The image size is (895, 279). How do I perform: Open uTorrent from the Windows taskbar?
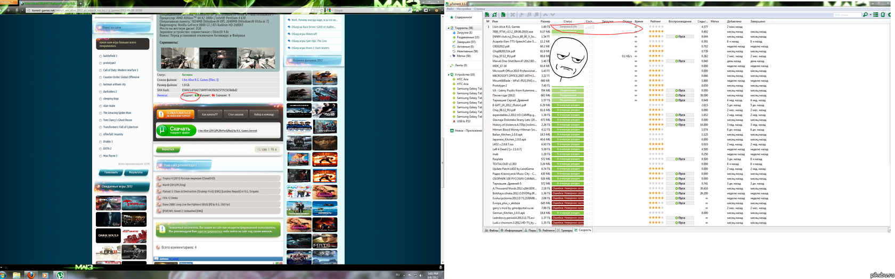[x=61, y=275]
